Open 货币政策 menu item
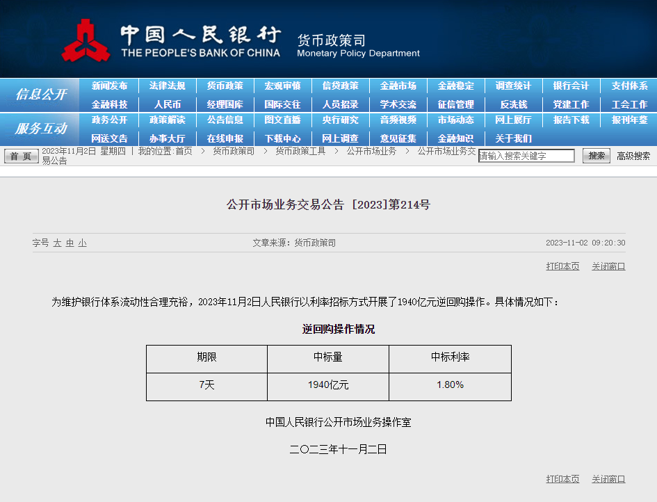This screenshot has height=502, width=657. pyautogui.click(x=225, y=86)
